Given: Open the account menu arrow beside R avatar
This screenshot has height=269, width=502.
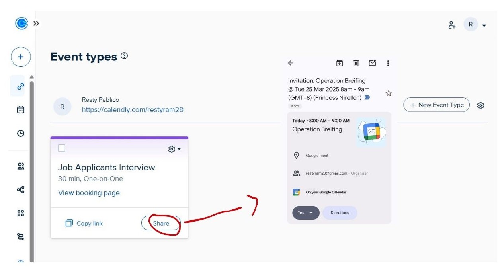Looking at the screenshot, I should click(x=484, y=25).
